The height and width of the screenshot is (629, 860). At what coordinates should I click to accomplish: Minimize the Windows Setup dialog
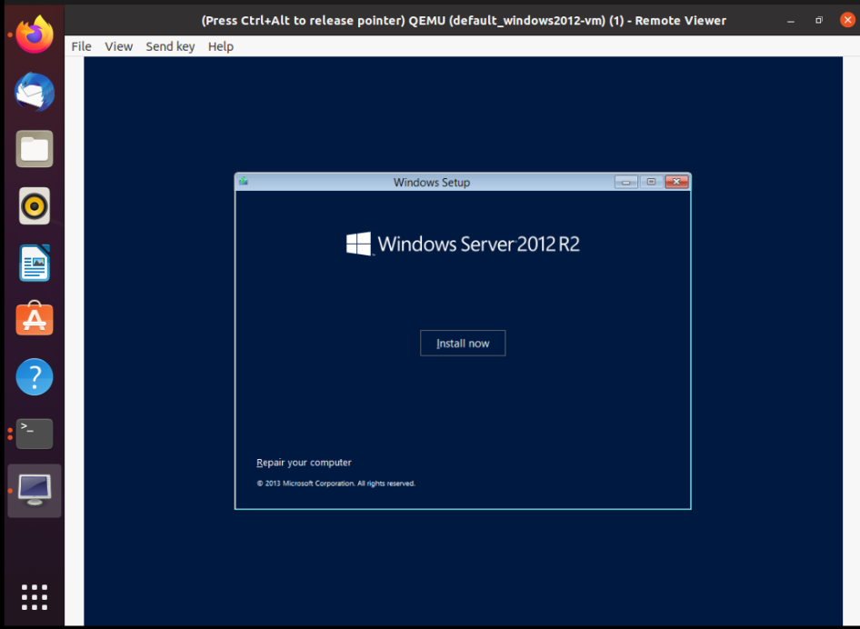tap(625, 182)
